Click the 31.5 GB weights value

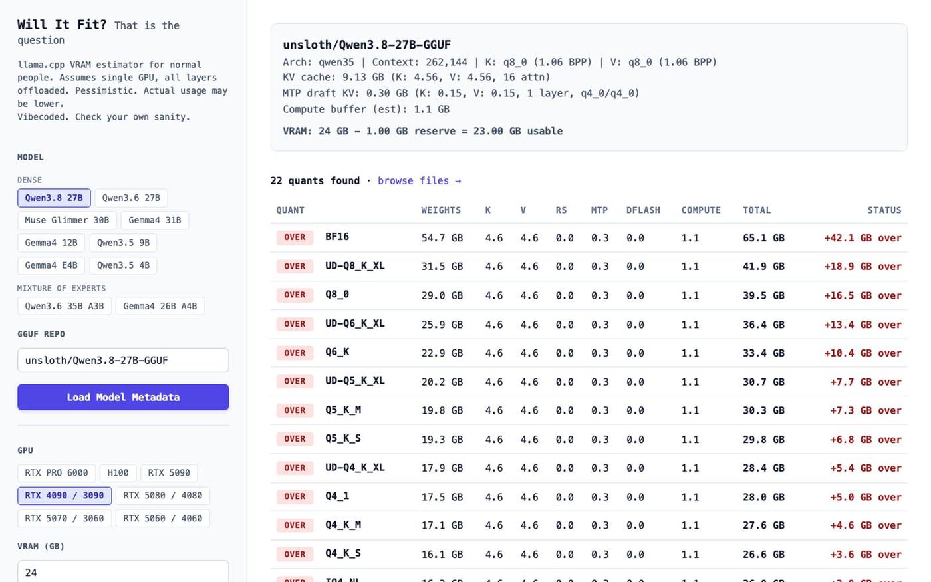442,267
